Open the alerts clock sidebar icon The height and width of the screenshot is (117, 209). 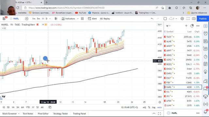[205, 33]
